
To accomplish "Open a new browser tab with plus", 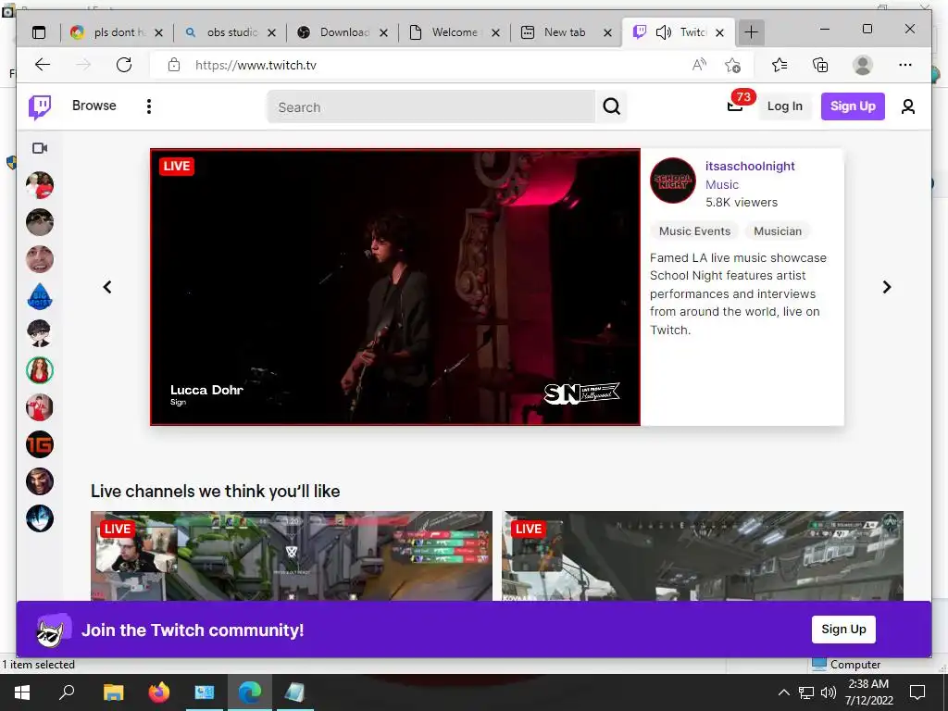I will pos(751,32).
